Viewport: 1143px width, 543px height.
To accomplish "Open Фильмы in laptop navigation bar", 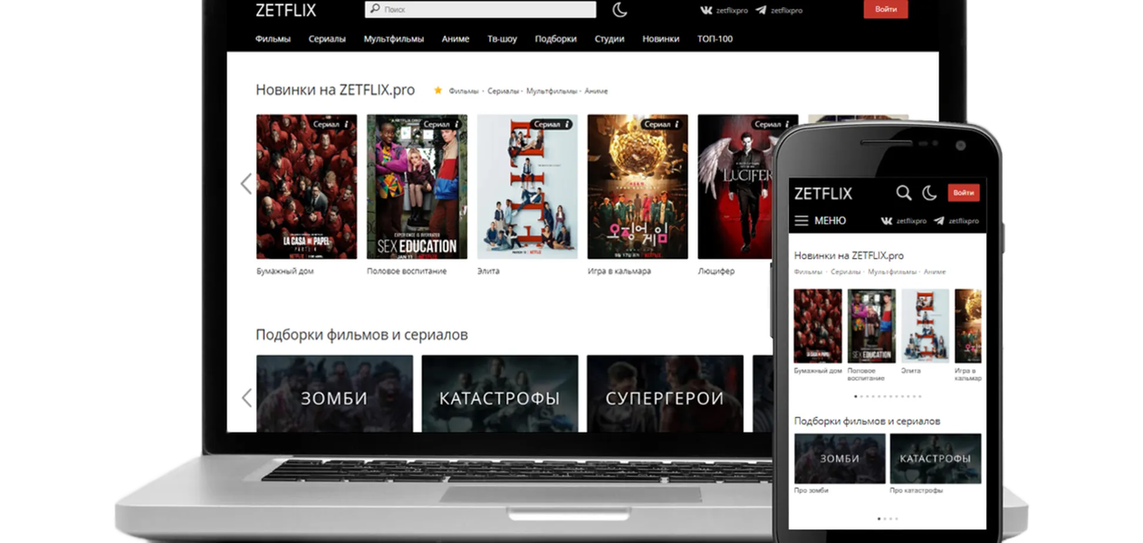I will coord(273,39).
